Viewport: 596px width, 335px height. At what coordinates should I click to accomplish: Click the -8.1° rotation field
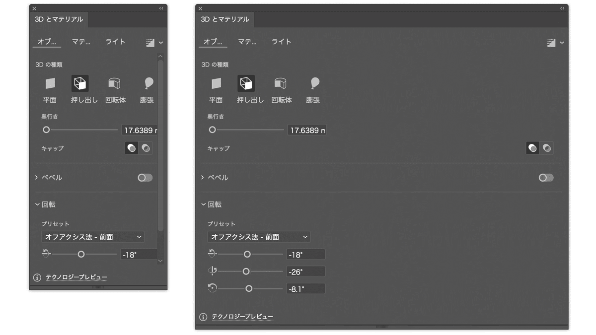305,288
